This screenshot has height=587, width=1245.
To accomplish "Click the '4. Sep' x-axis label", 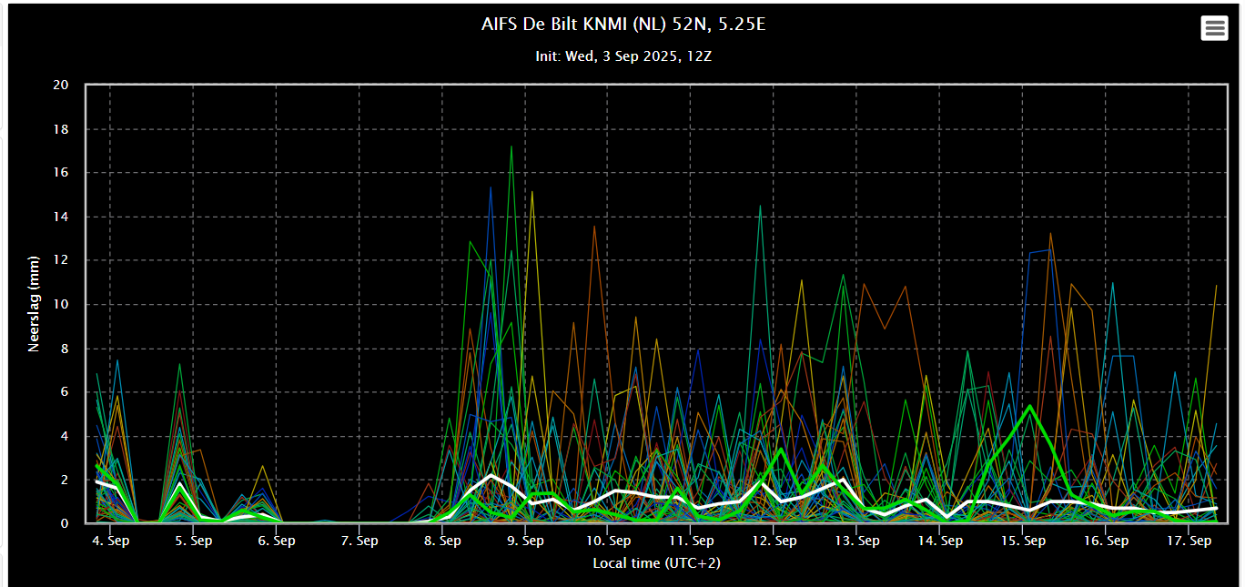I will click(x=110, y=541).
